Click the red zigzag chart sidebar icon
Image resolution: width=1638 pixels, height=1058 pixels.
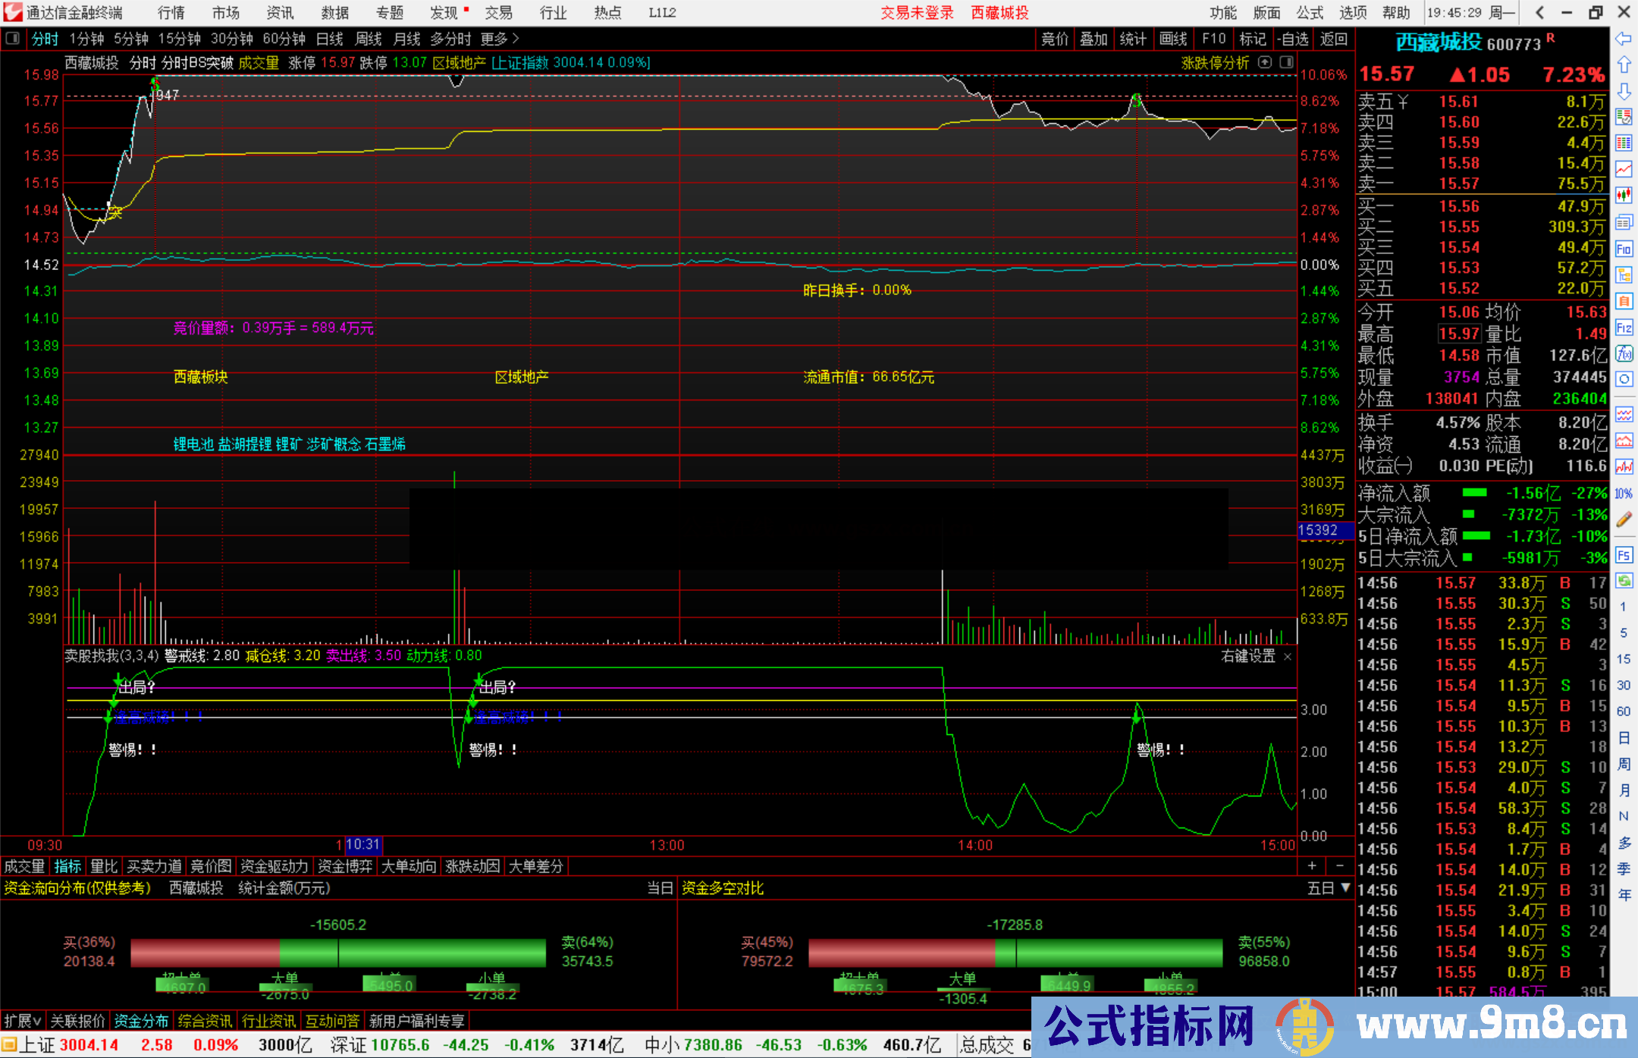pos(1624,467)
